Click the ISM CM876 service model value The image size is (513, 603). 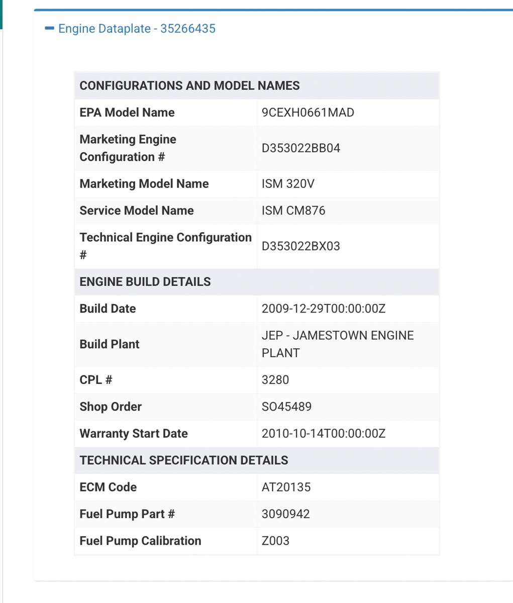click(293, 211)
